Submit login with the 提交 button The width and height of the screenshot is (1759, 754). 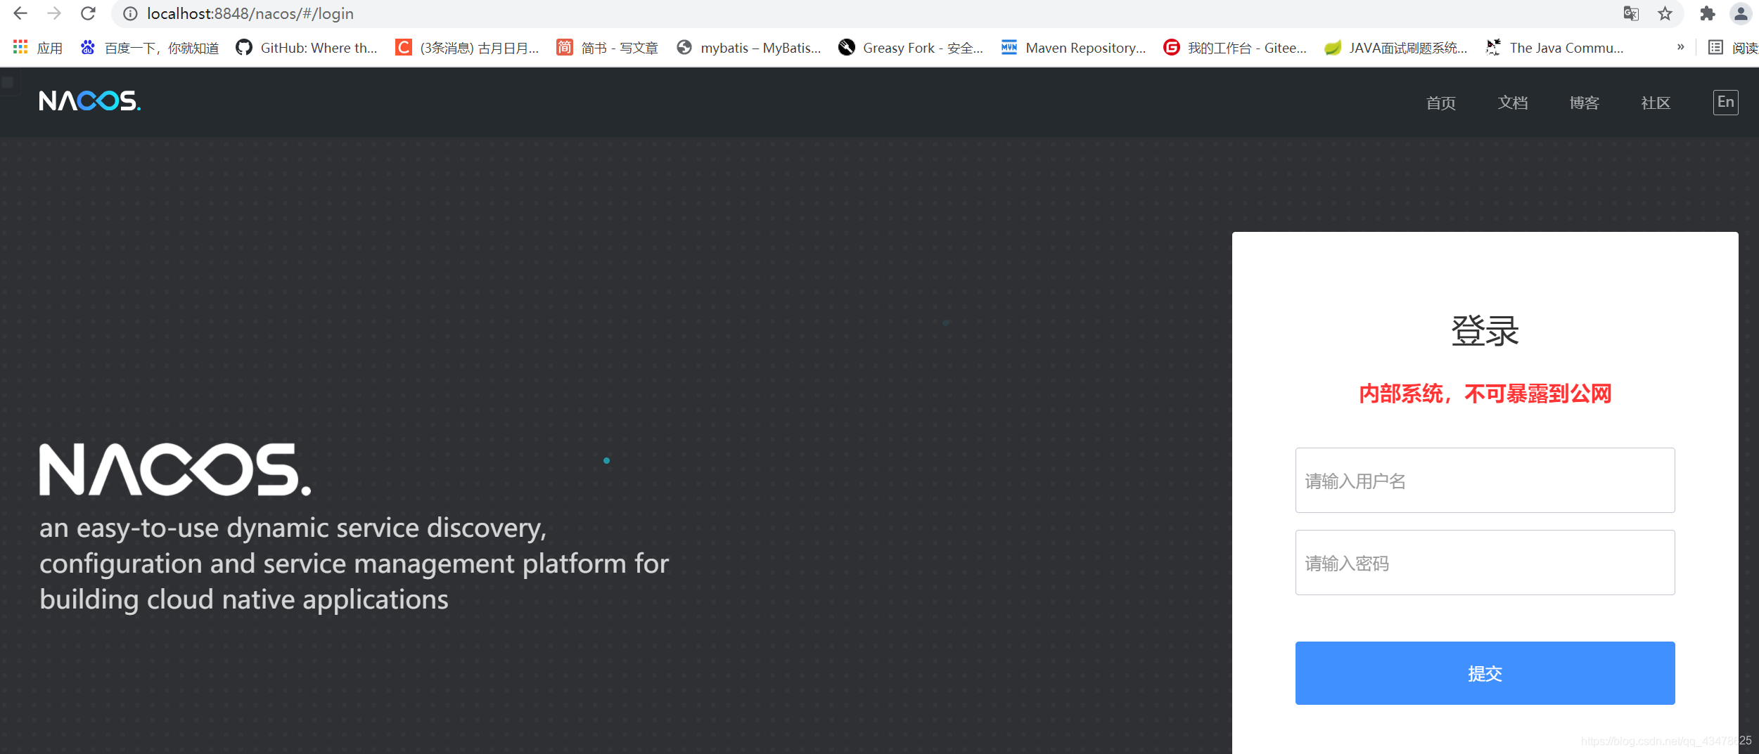coord(1485,673)
